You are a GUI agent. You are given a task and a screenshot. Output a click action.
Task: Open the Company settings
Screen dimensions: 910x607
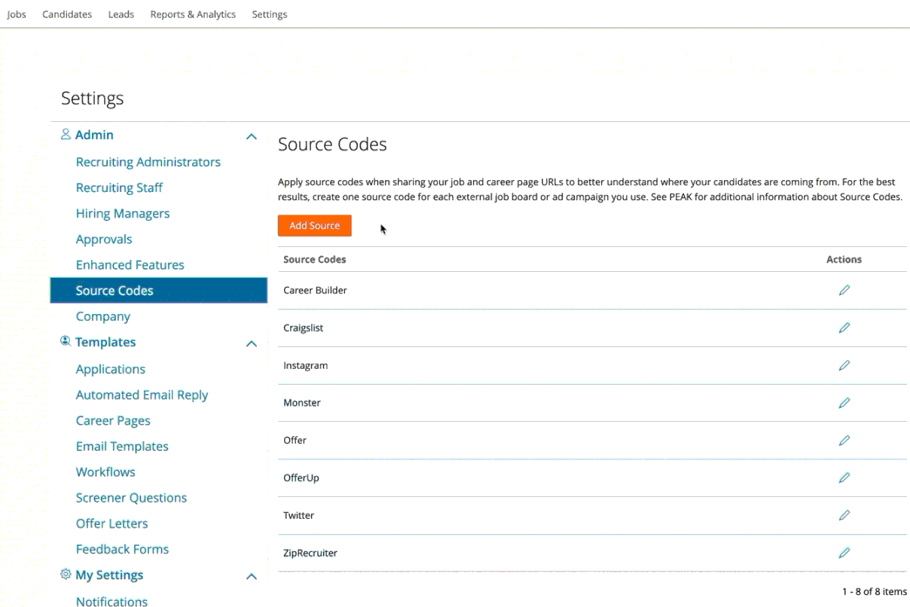[x=103, y=316]
